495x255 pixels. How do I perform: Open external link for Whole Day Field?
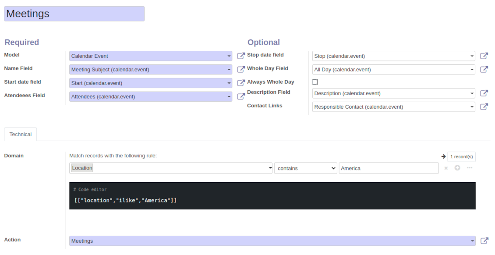click(484, 69)
